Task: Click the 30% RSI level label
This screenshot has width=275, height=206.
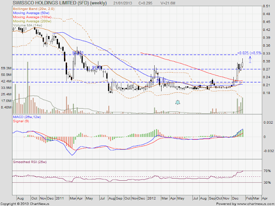Action: coord(267,182)
